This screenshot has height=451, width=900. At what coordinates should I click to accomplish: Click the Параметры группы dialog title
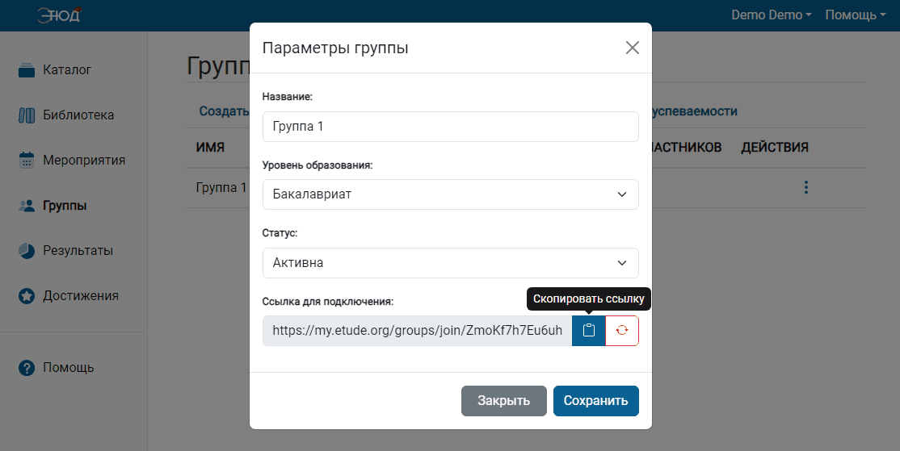click(x=335, y=48)
